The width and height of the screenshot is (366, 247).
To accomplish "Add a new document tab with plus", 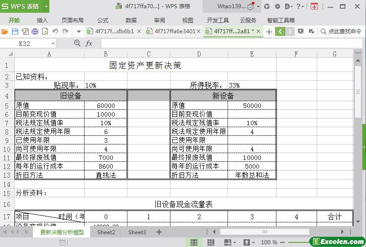I will click(269, 31).
